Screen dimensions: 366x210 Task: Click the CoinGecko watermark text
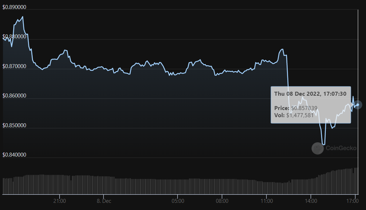341,148
